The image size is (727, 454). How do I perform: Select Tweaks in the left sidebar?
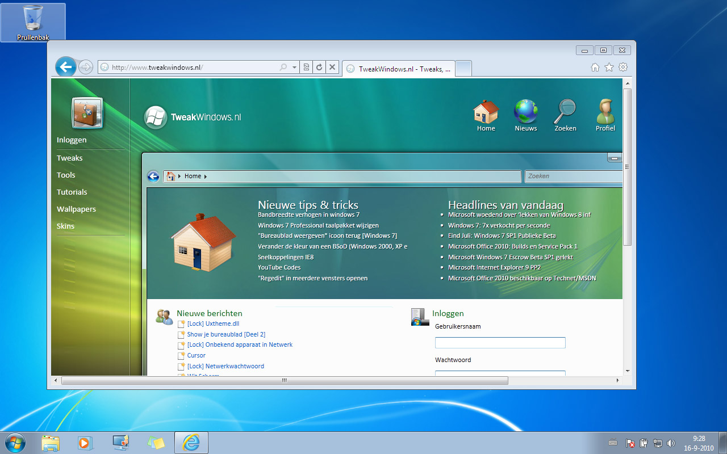[x=70, y=158]
